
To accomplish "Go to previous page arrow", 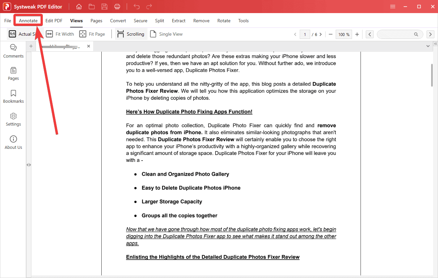I will pos(295,34).
